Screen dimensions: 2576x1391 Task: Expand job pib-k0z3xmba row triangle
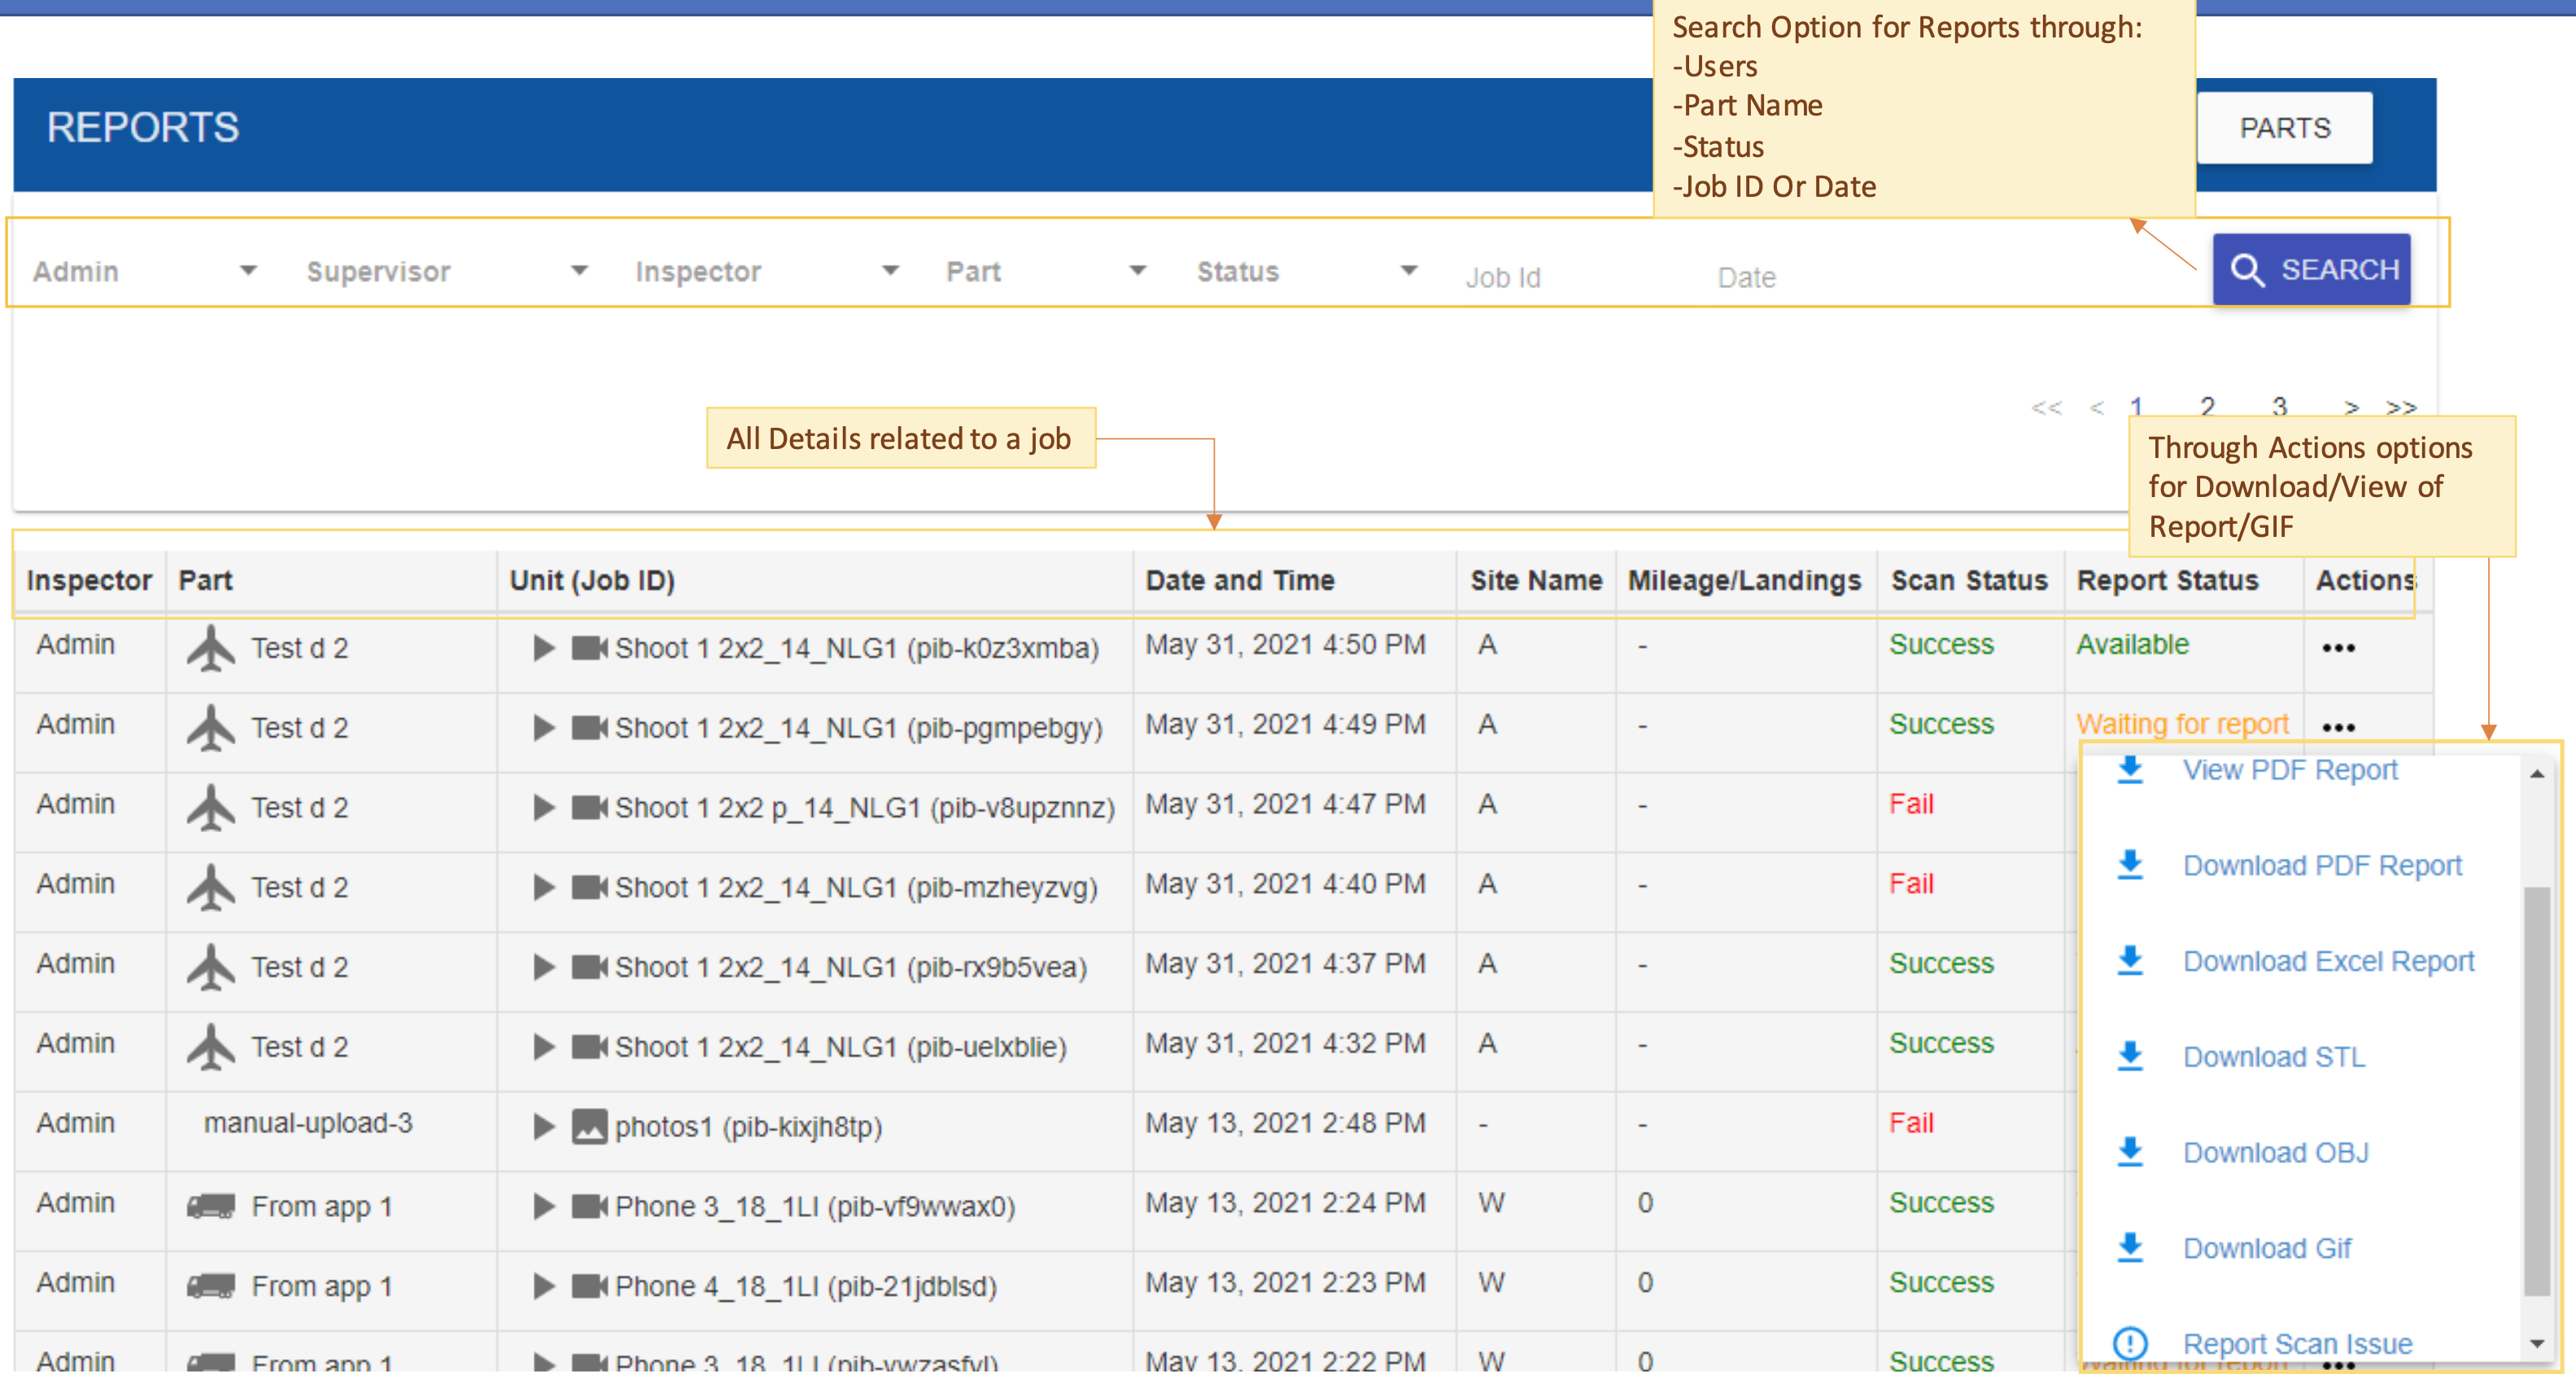coord(543,648)
